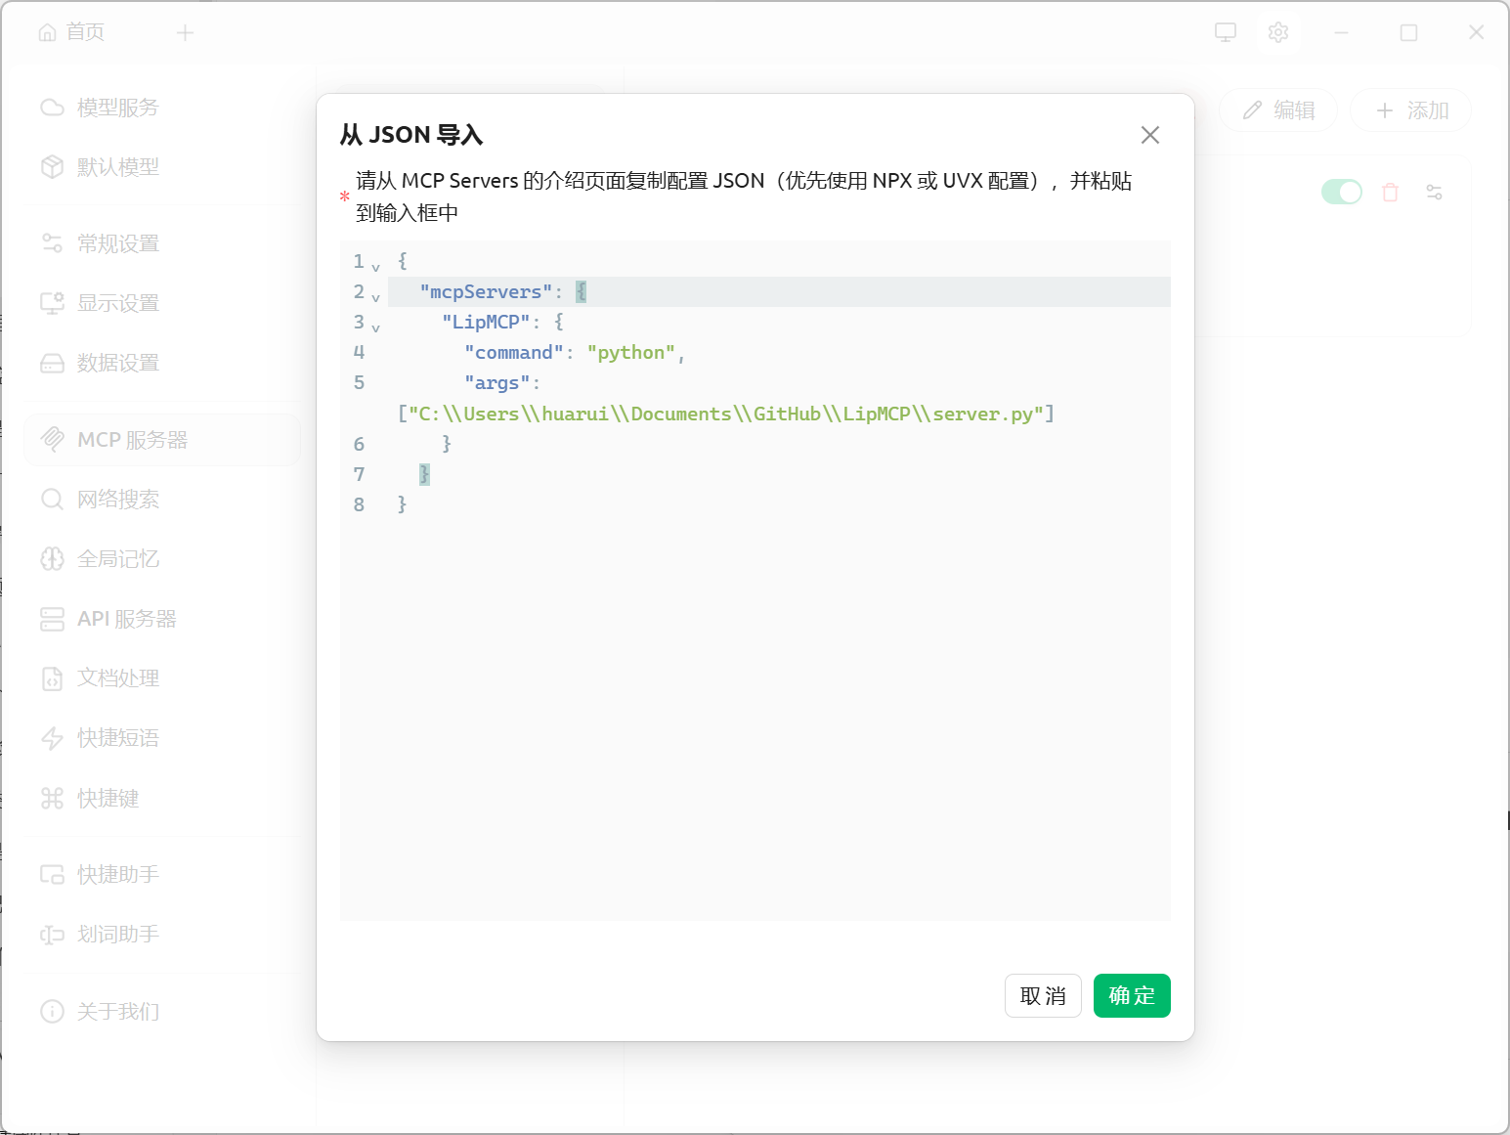Viewport: 1510px width, 1135px height.
Task: Open 数据设置 in sidebar
Action: click(162, 363)
